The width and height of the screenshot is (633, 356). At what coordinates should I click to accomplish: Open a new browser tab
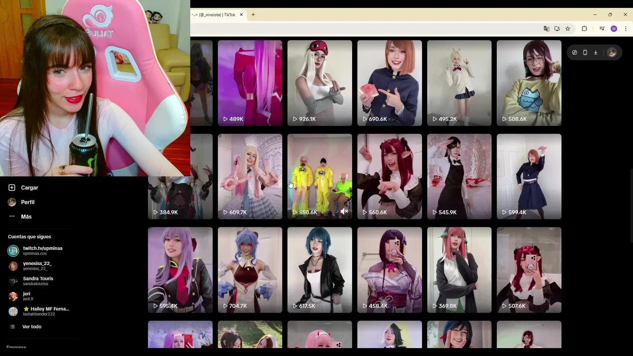253,15
